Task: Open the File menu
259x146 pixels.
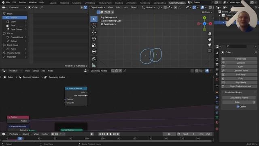Action: [8, 2]
